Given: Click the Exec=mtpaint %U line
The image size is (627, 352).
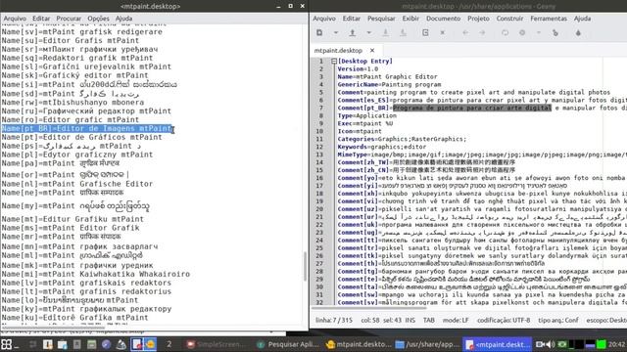Looking at the screenshot, I should tap(365, 124).
